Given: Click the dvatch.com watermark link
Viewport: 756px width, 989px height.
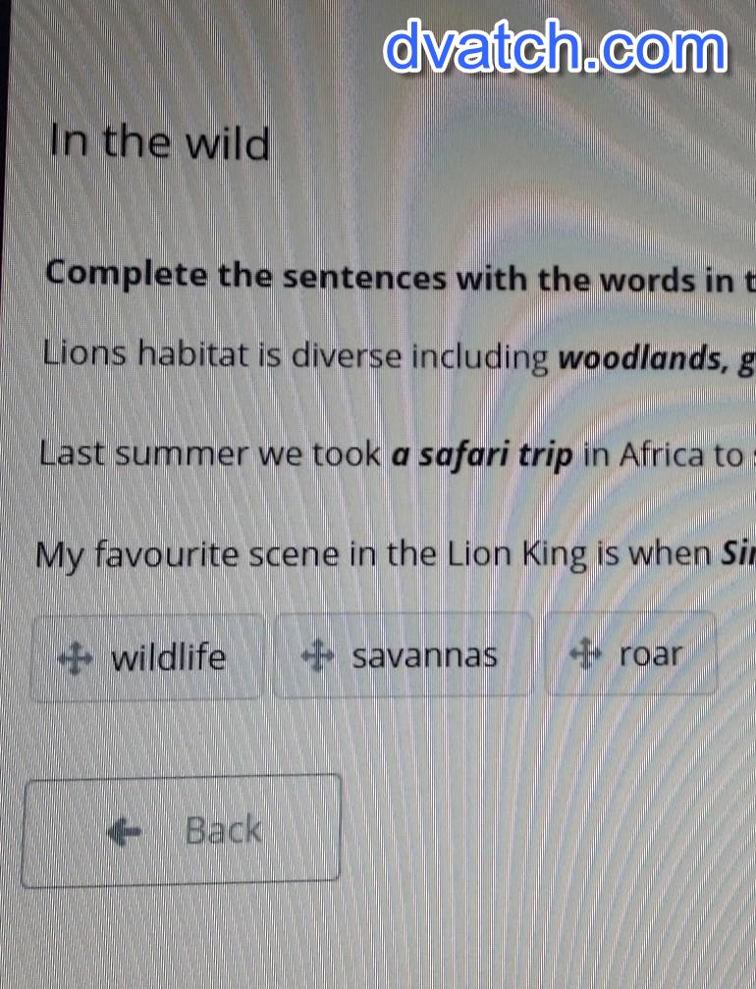Looking at the screenshot, I should point(556,46).
